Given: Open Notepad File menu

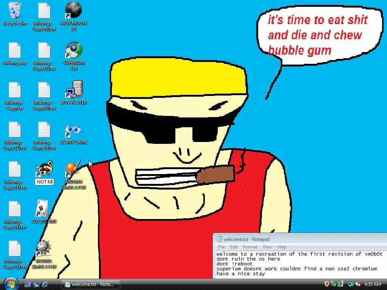Looking at the screenshot, I should (x=221, y=247).
